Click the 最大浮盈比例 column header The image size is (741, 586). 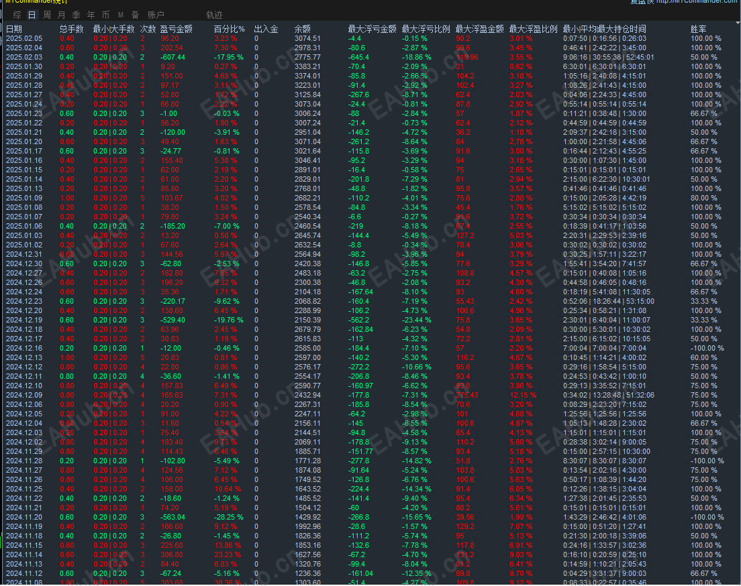[534, 30]
